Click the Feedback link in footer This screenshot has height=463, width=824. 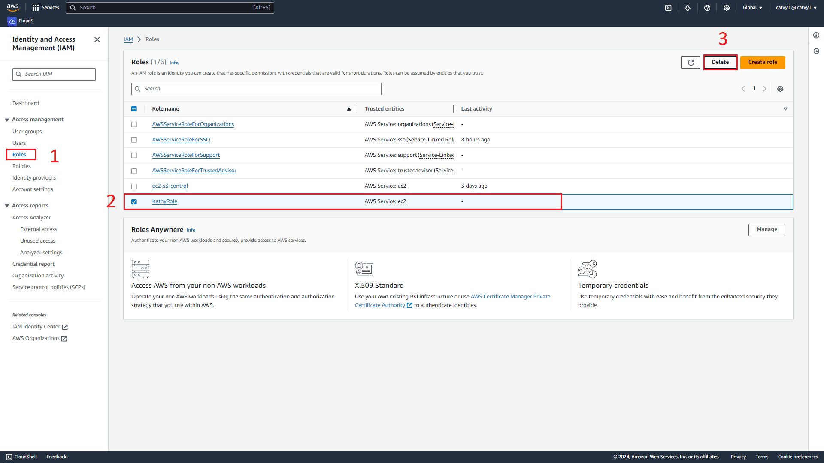(56, 457)
